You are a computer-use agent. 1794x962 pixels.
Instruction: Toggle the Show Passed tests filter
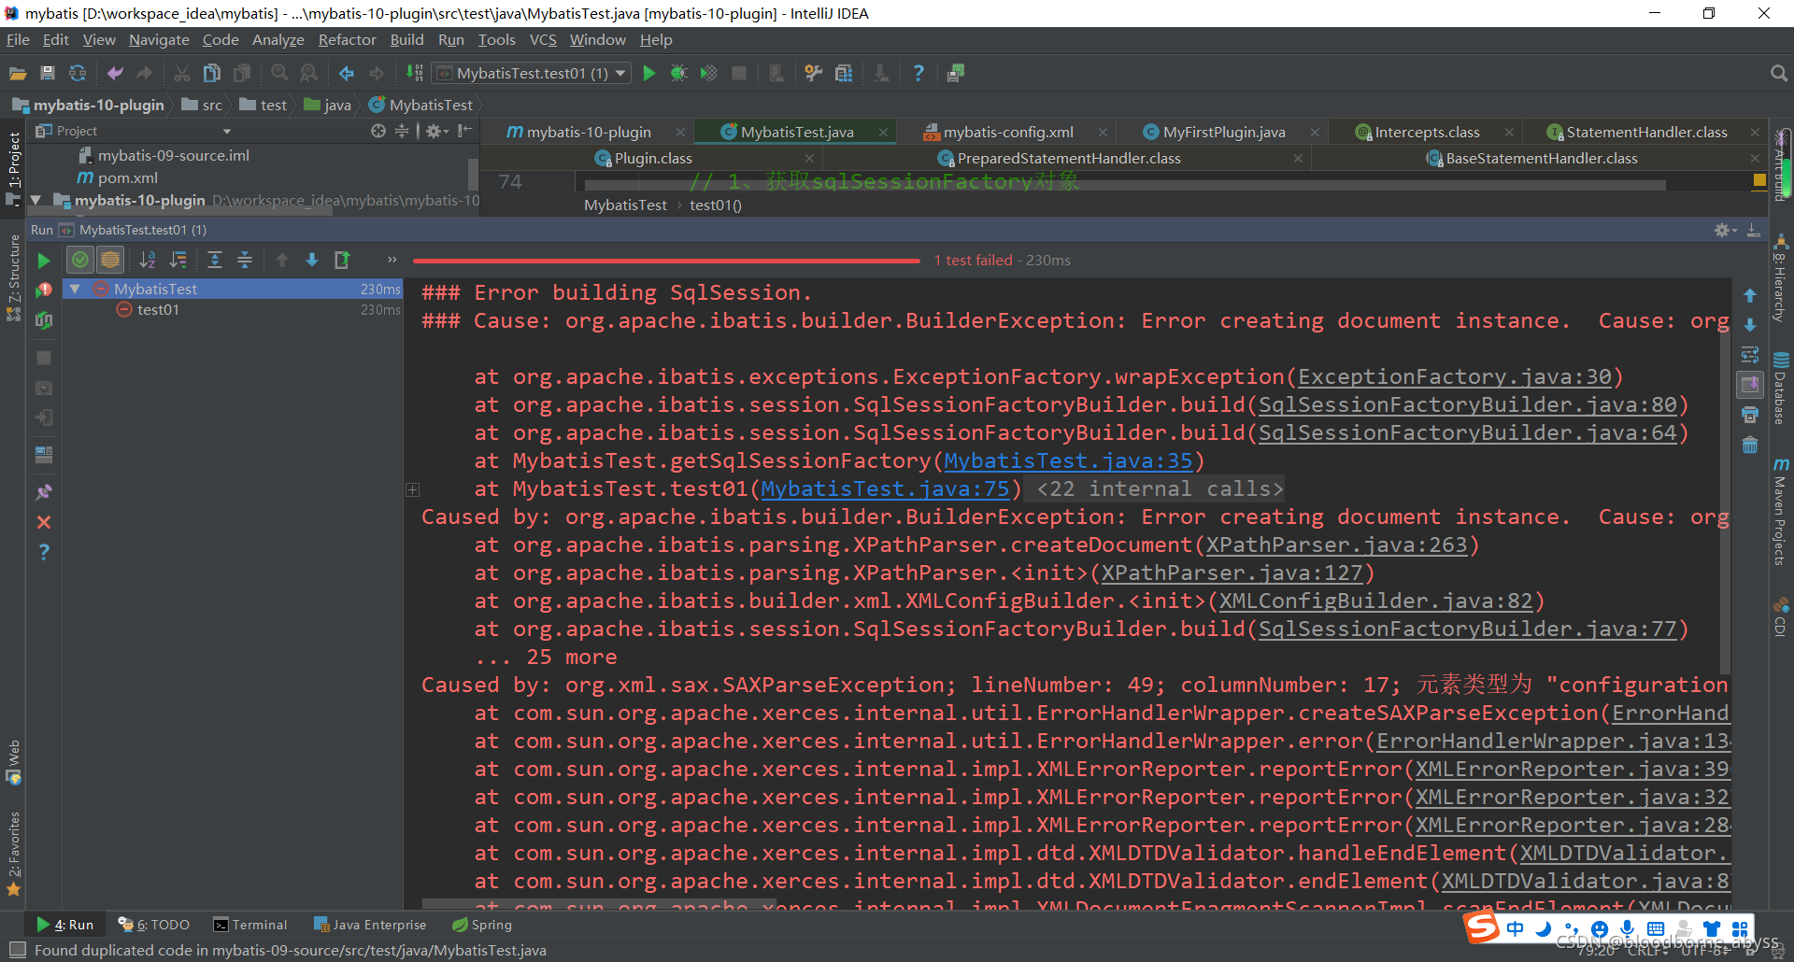[79, 260]
